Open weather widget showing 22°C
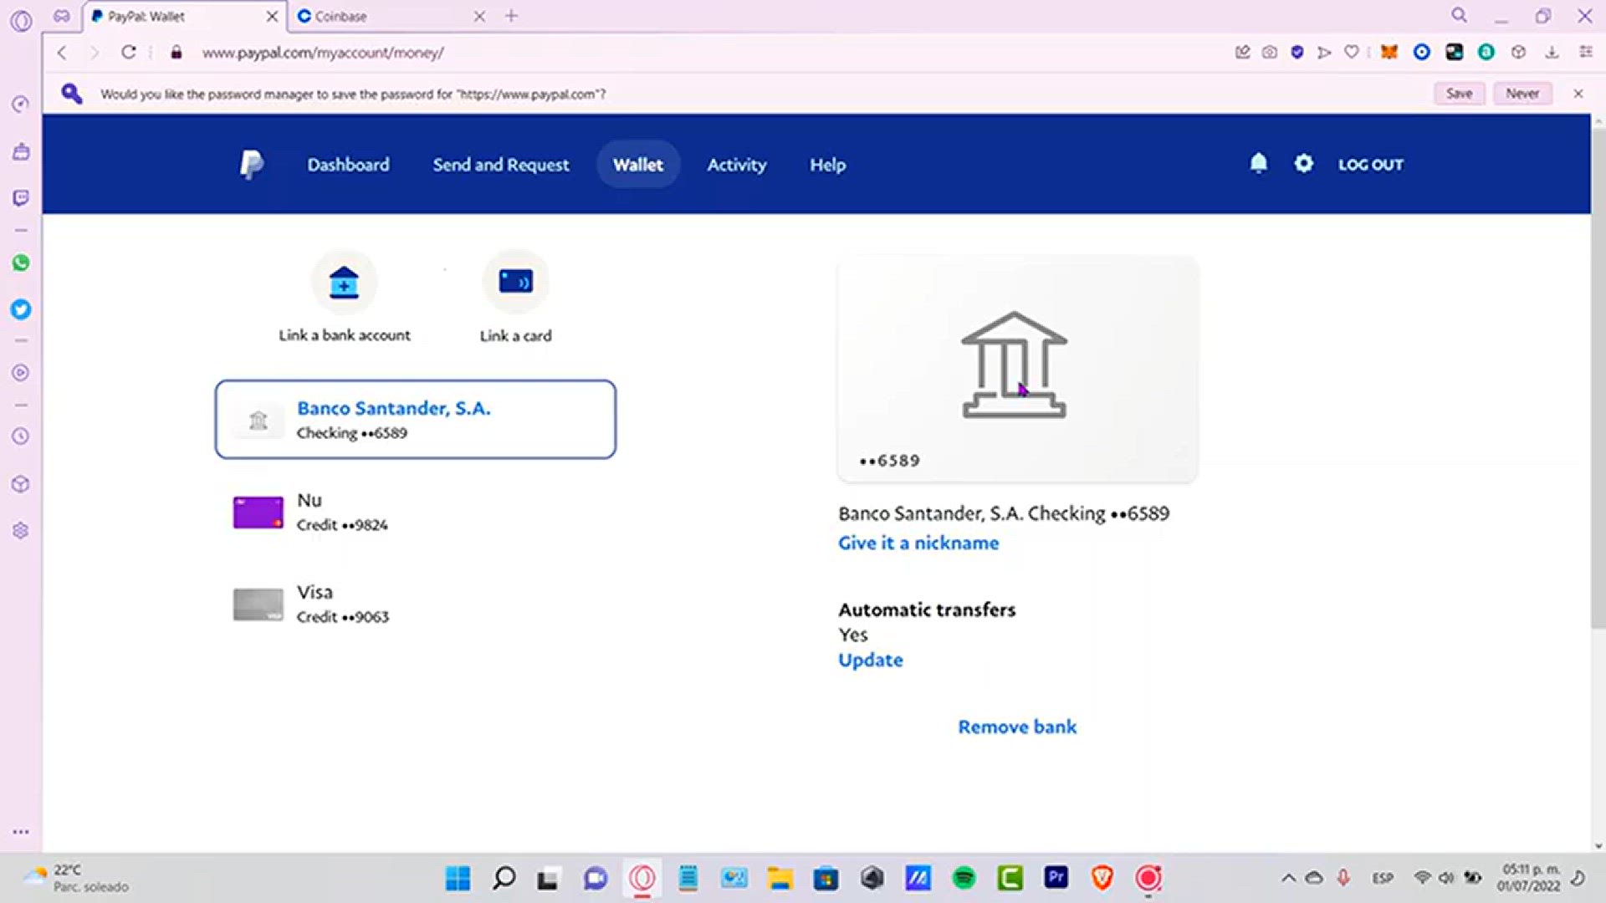Screen dimensions: 1606x903 (77, 878)
